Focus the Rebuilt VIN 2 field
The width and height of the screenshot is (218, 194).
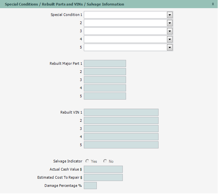(x=121, y=120)
